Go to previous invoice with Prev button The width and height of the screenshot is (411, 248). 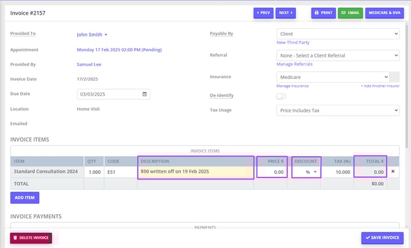(263, 12)
